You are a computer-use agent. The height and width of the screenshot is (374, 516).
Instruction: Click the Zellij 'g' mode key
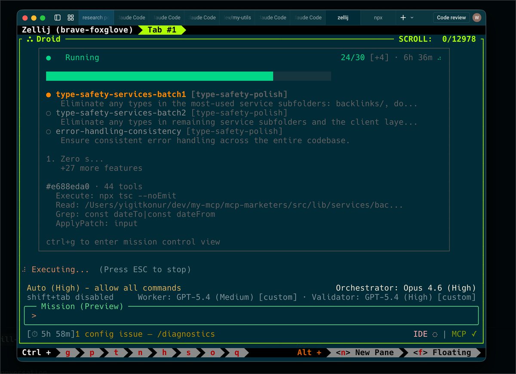pyautogui.click(x=68, y=353)
